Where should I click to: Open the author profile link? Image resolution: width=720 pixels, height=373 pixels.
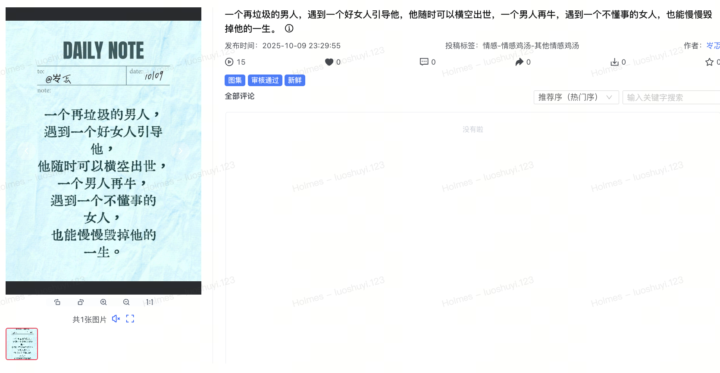(713, 46)
